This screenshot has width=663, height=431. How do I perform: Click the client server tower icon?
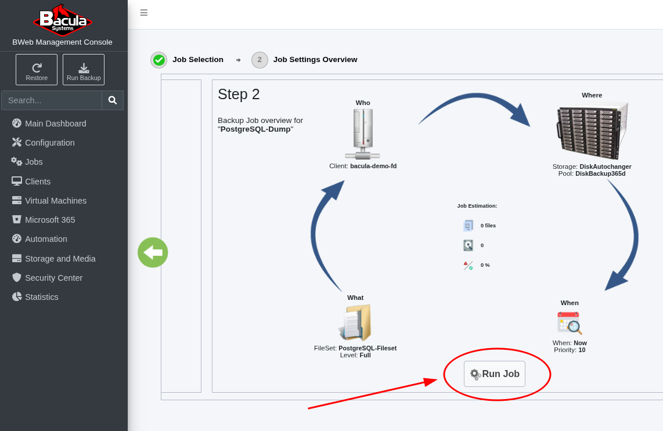[363, 134]
